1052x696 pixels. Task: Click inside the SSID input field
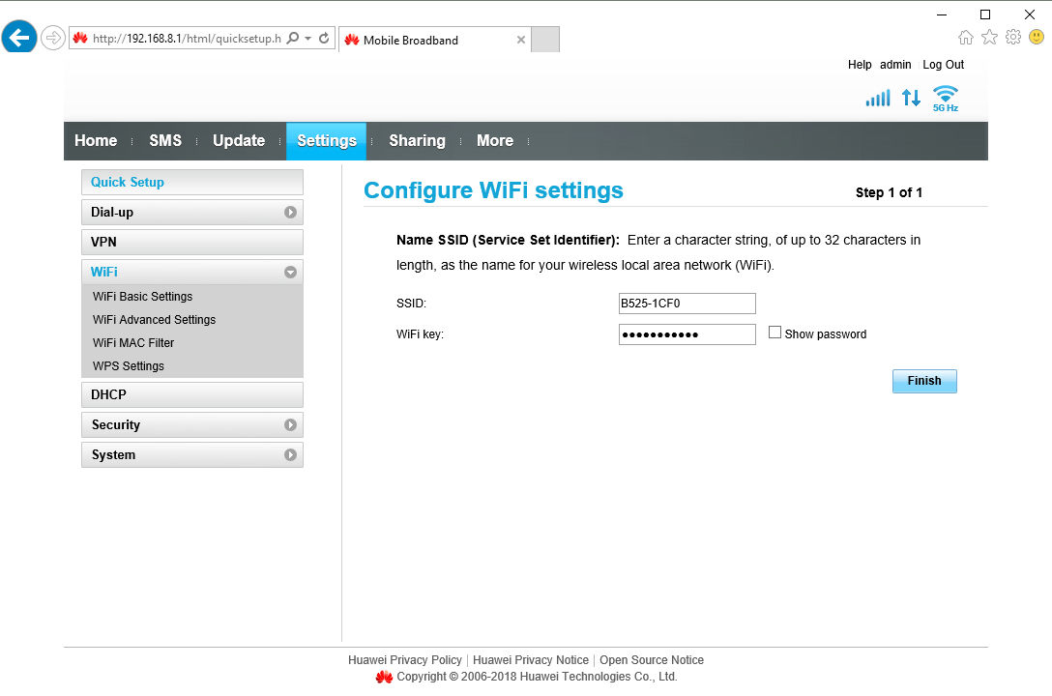click(x=687, y=303)
